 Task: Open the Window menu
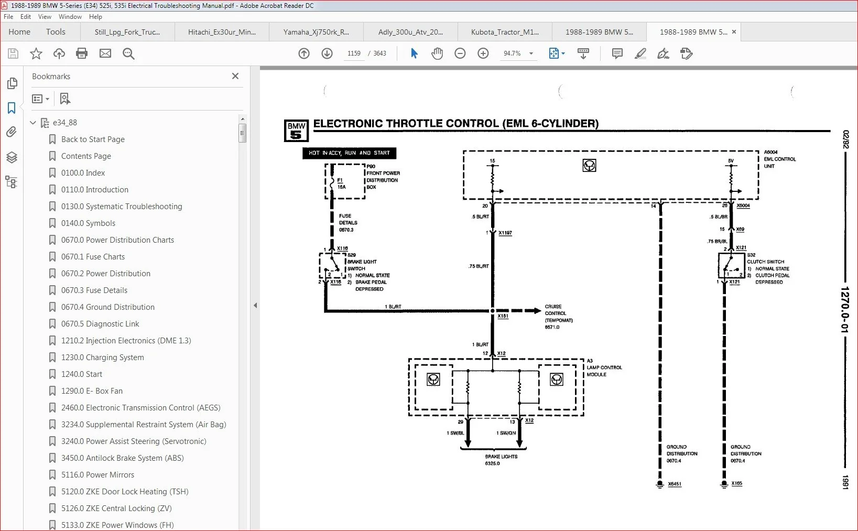70,17
